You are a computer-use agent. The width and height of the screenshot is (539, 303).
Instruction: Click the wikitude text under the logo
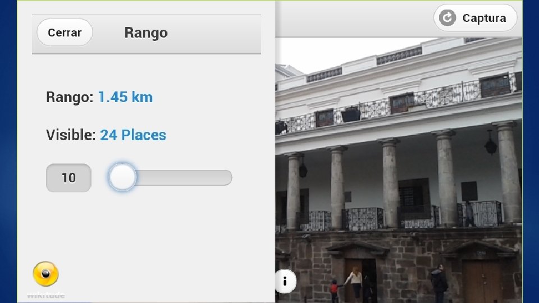(45, 295)
